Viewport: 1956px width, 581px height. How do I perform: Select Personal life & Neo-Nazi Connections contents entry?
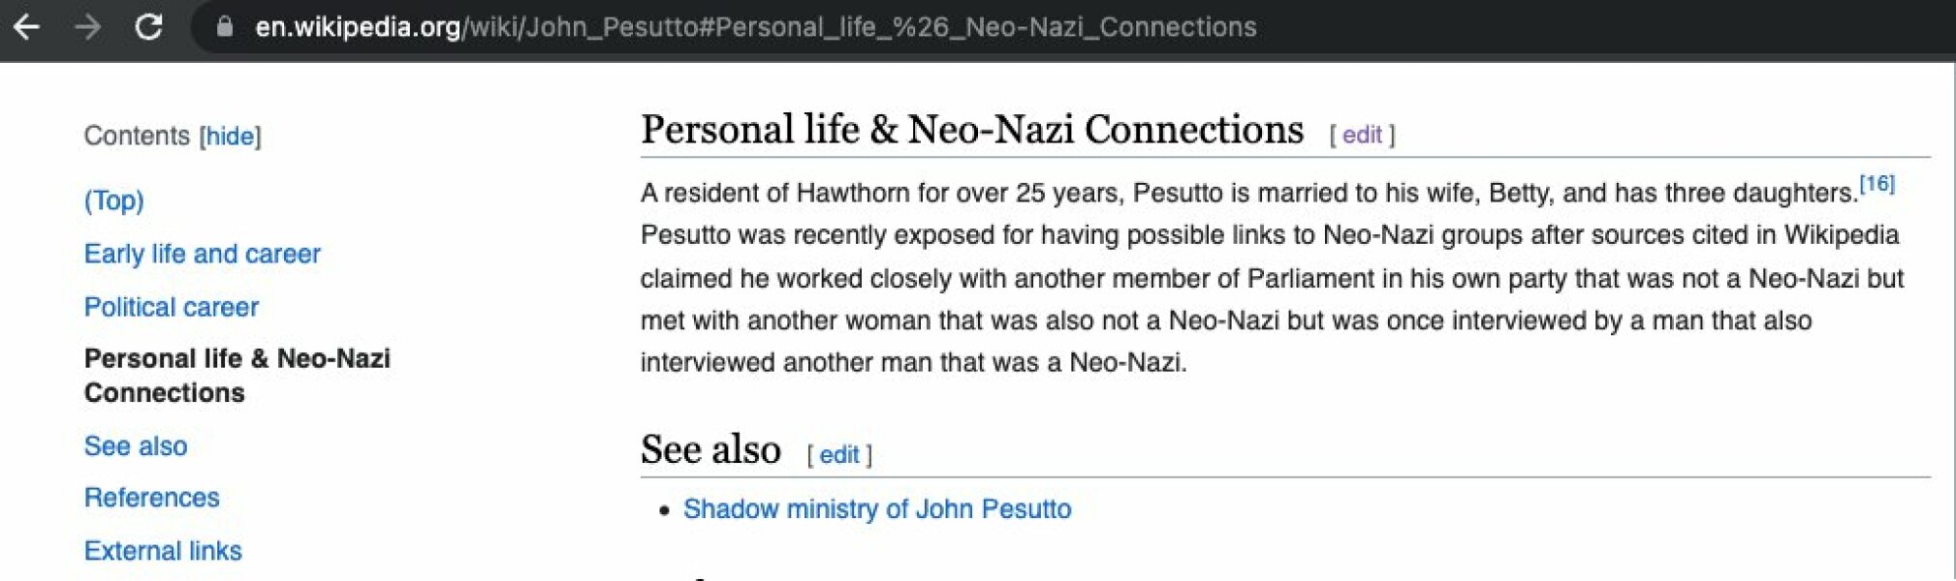[x=237, y=376]
